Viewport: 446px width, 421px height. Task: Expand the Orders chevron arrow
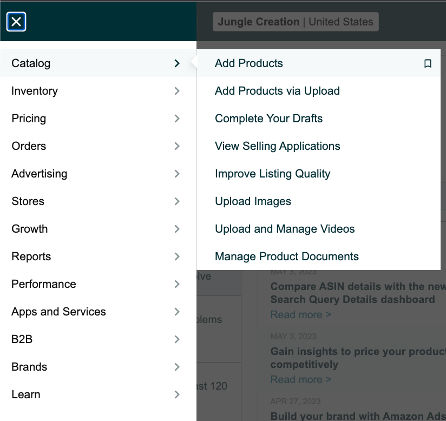point(177,146)
